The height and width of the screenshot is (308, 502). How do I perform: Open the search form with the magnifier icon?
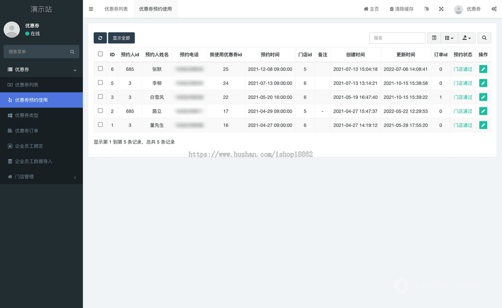(484, 38)
